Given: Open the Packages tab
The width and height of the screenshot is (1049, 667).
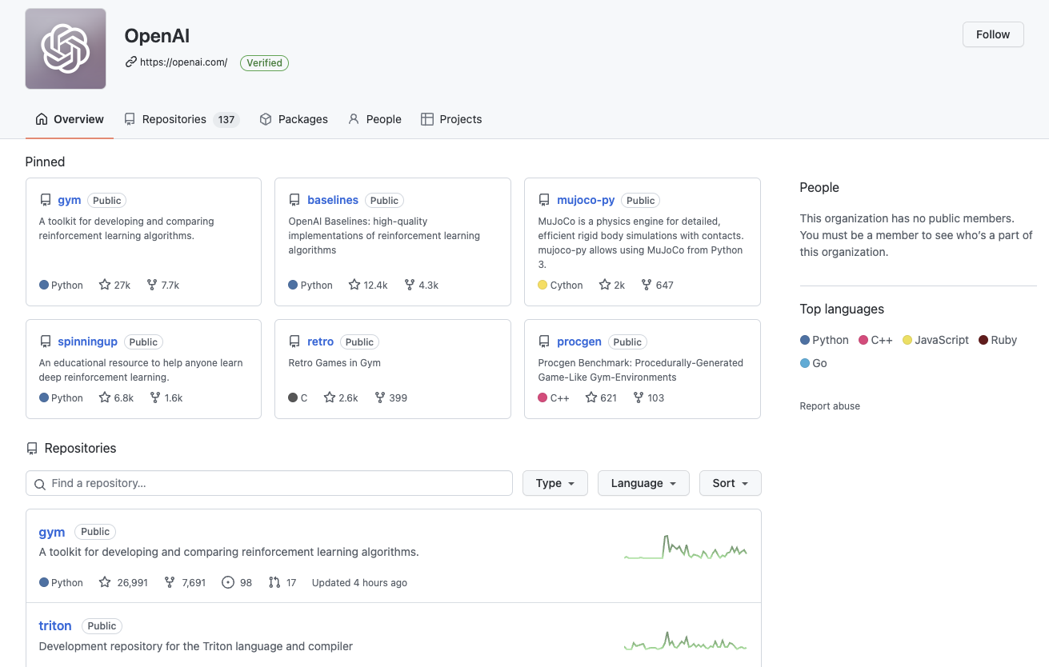Looking at the screenshot, I should pyautogui.click(x=294, y=119).
